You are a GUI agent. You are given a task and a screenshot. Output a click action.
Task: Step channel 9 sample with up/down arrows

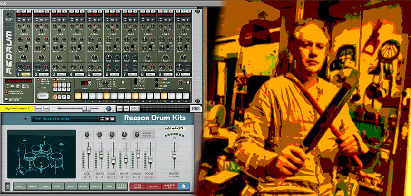[160, 20]
